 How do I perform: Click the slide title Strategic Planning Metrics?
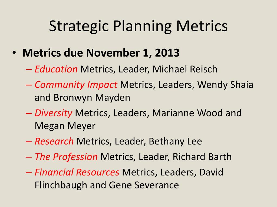(138, 26)
